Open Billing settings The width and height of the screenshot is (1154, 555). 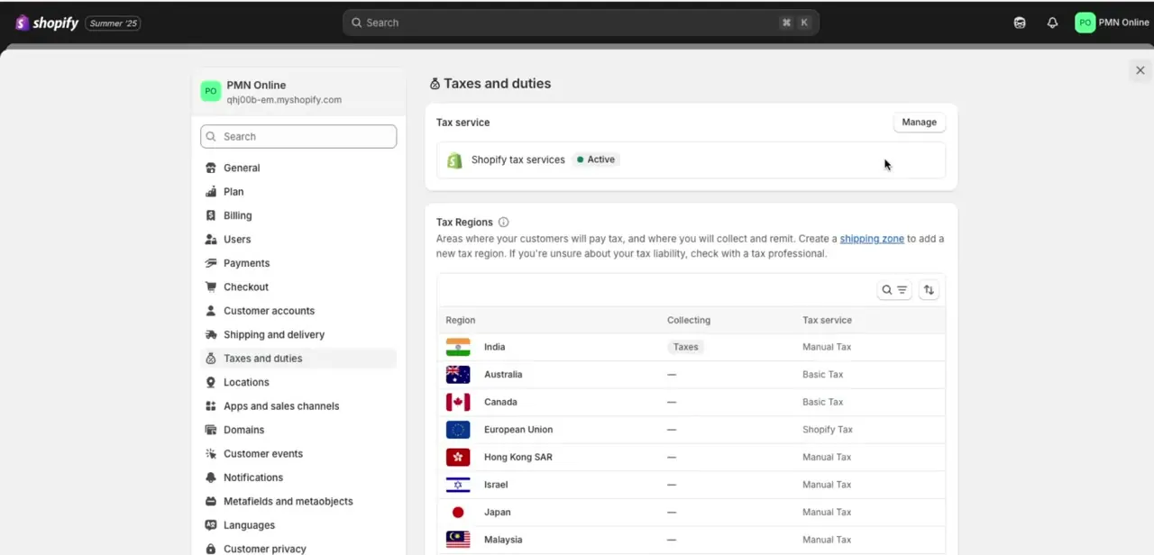click(x=298, y=215)
